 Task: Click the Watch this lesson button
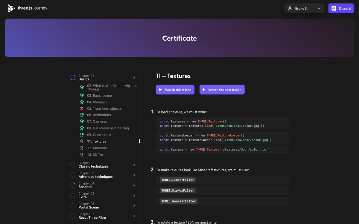tap(175, 90)
